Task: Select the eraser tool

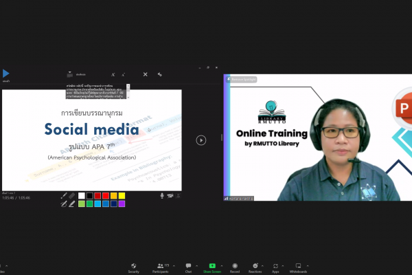Action: click(71, 195)
